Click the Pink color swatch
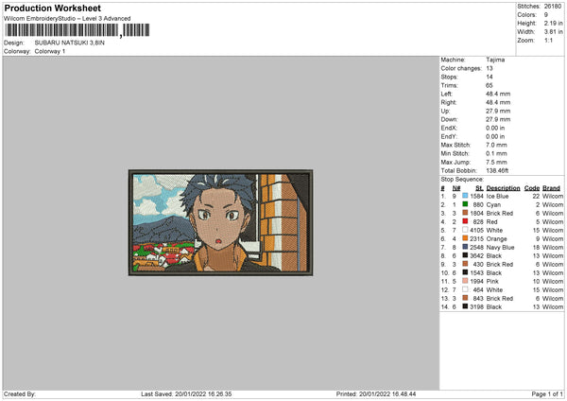The width and height of the screenshot is (567, 401). [465, 281]
